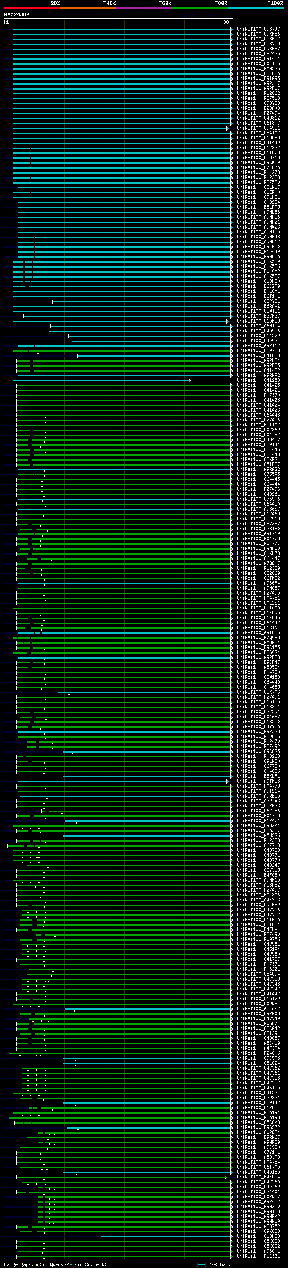The image size is (288, 1268).
Task: Click hit label UniRef100_P27520
Action: pyautogui.click(x=258, y=182)
